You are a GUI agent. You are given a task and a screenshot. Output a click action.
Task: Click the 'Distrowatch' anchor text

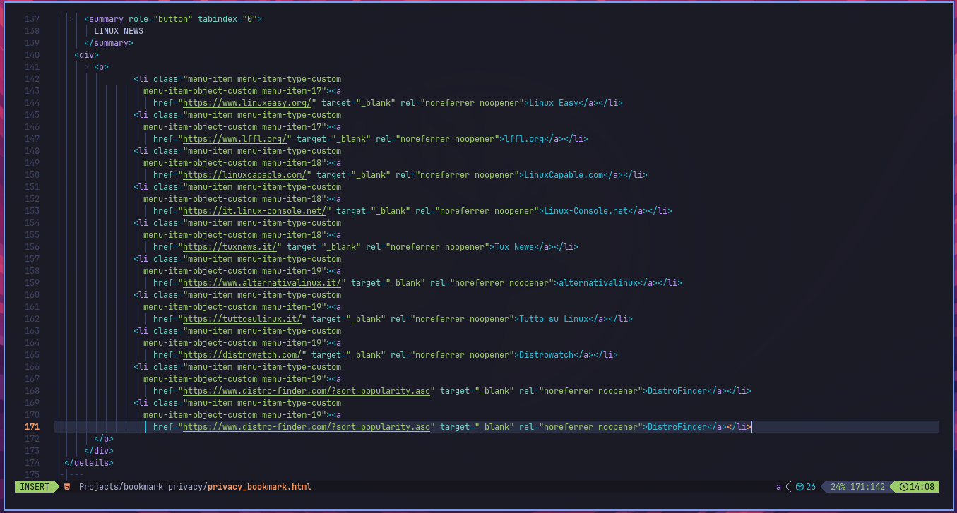[x=546, y=355]
